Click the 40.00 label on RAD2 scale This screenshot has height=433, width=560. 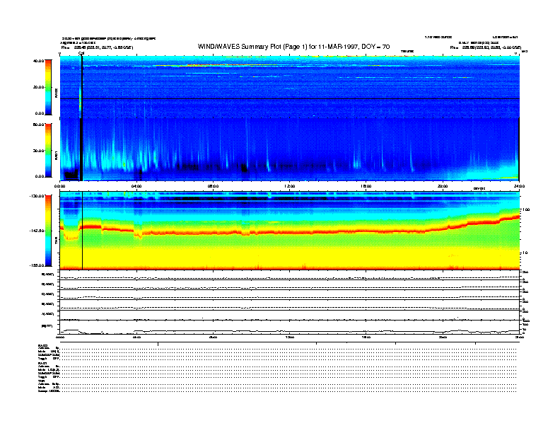pos(38,61)
